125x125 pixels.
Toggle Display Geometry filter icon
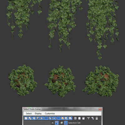coord(26,118)
